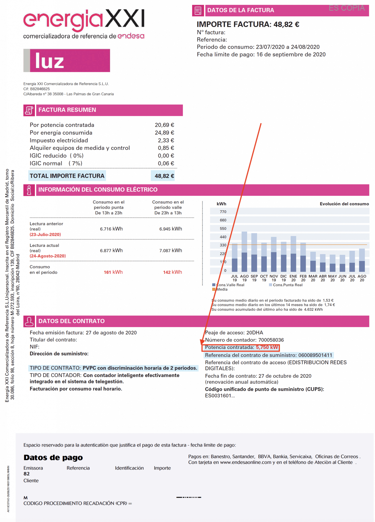Image resolution: width=375 pixels, height=522 pixels.
Task: Click the DATOS DEL CONTRATO section header
Action: (x=203, y=321)
